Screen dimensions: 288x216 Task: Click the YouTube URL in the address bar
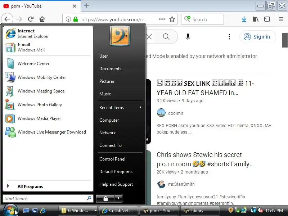coord(113,19)
